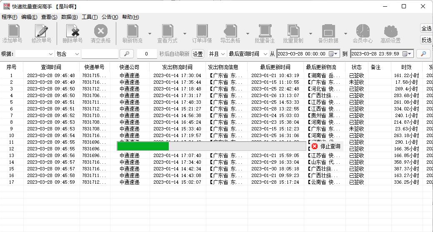This screenshot has width=433, height=232.
Task: Sort by the 查询时间 column header
Action: tap(51, 67)
